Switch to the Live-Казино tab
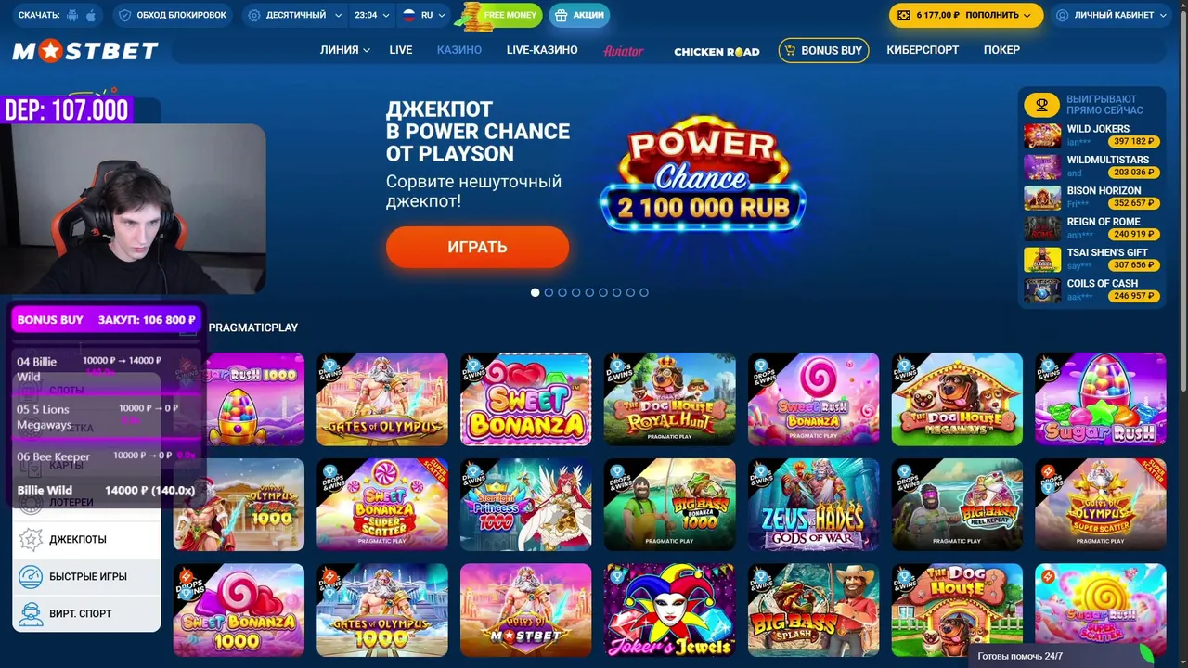1188x668 pixels. (542, 50)
